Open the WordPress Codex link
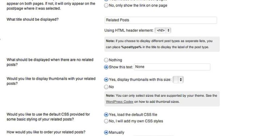 coord(120,102)
